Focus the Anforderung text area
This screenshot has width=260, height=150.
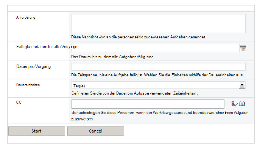[x=158, y=24]
